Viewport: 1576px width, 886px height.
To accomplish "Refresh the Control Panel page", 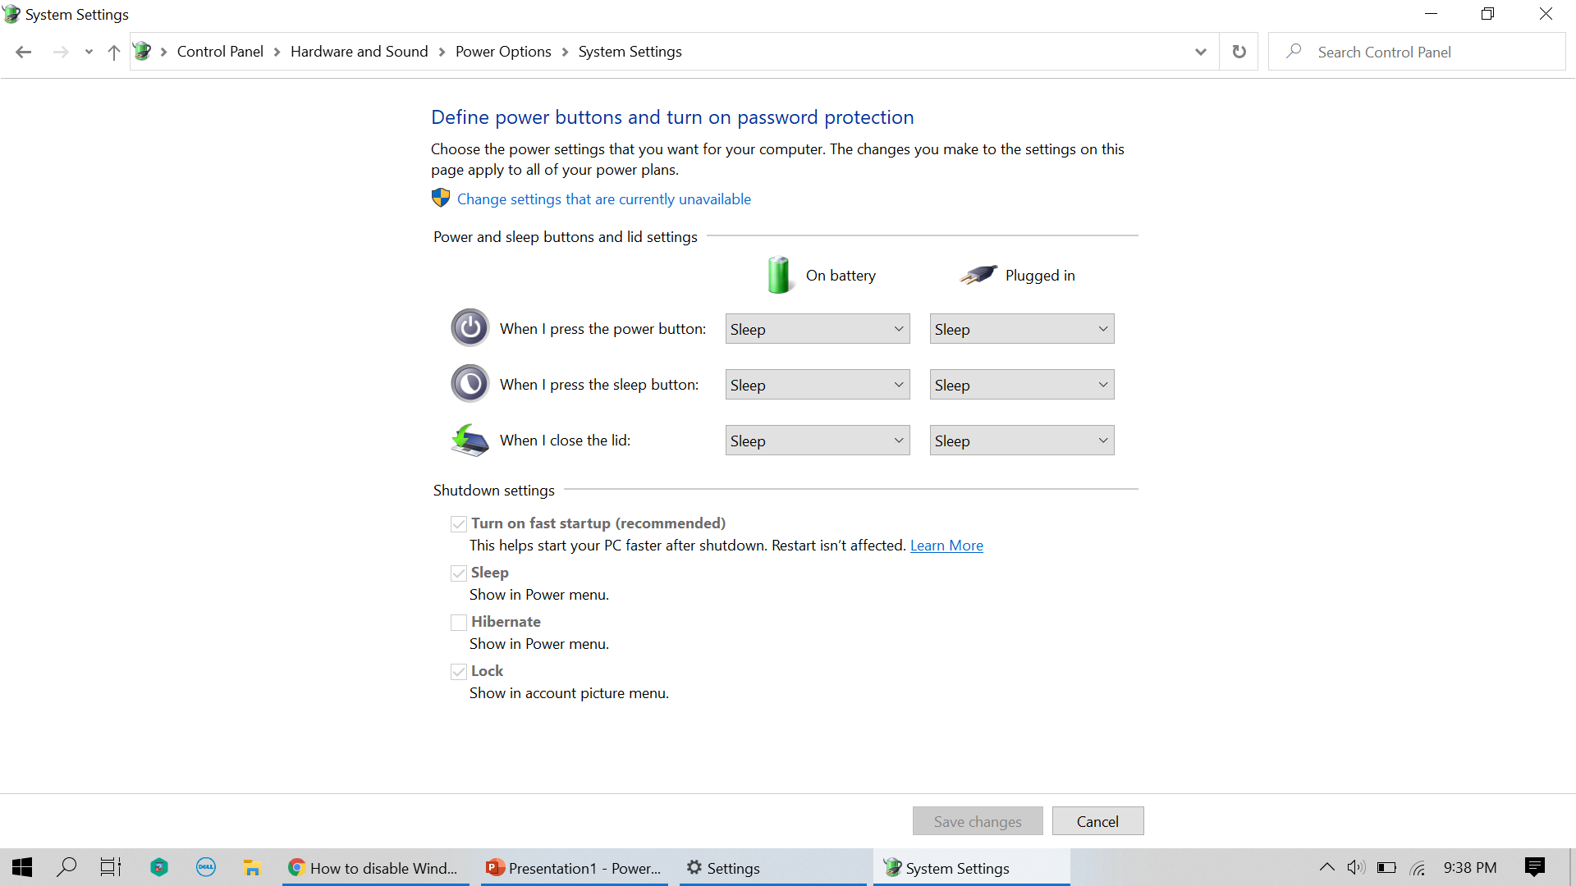I will coord(1239,52).
